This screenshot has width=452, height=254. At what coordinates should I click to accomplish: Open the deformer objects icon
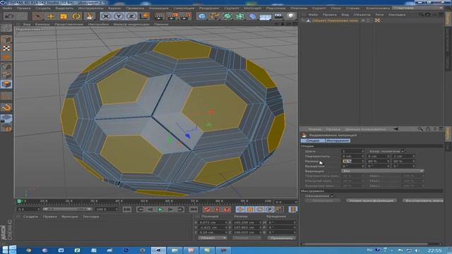253,16
